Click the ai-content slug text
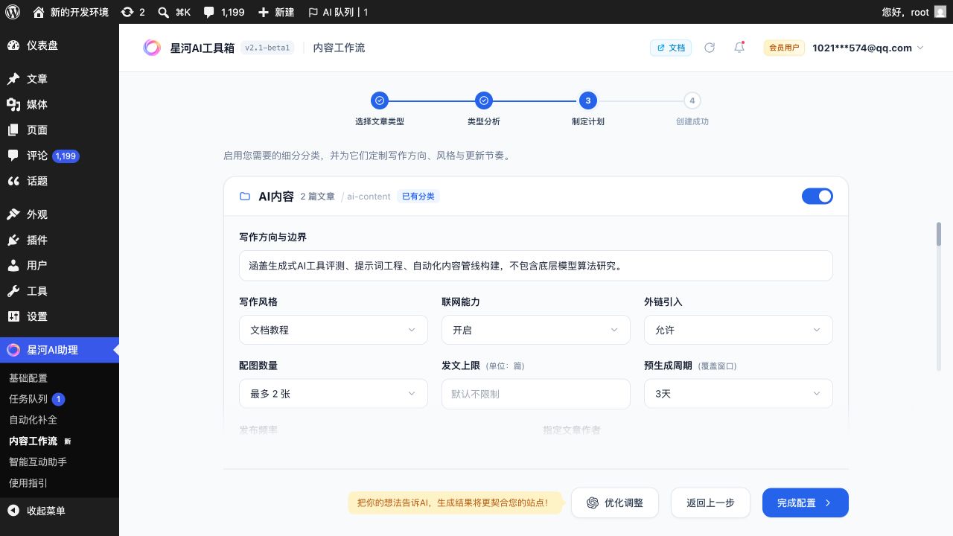Image resolution: width=953 pixels, height=536 pixels. pos(369,197)
